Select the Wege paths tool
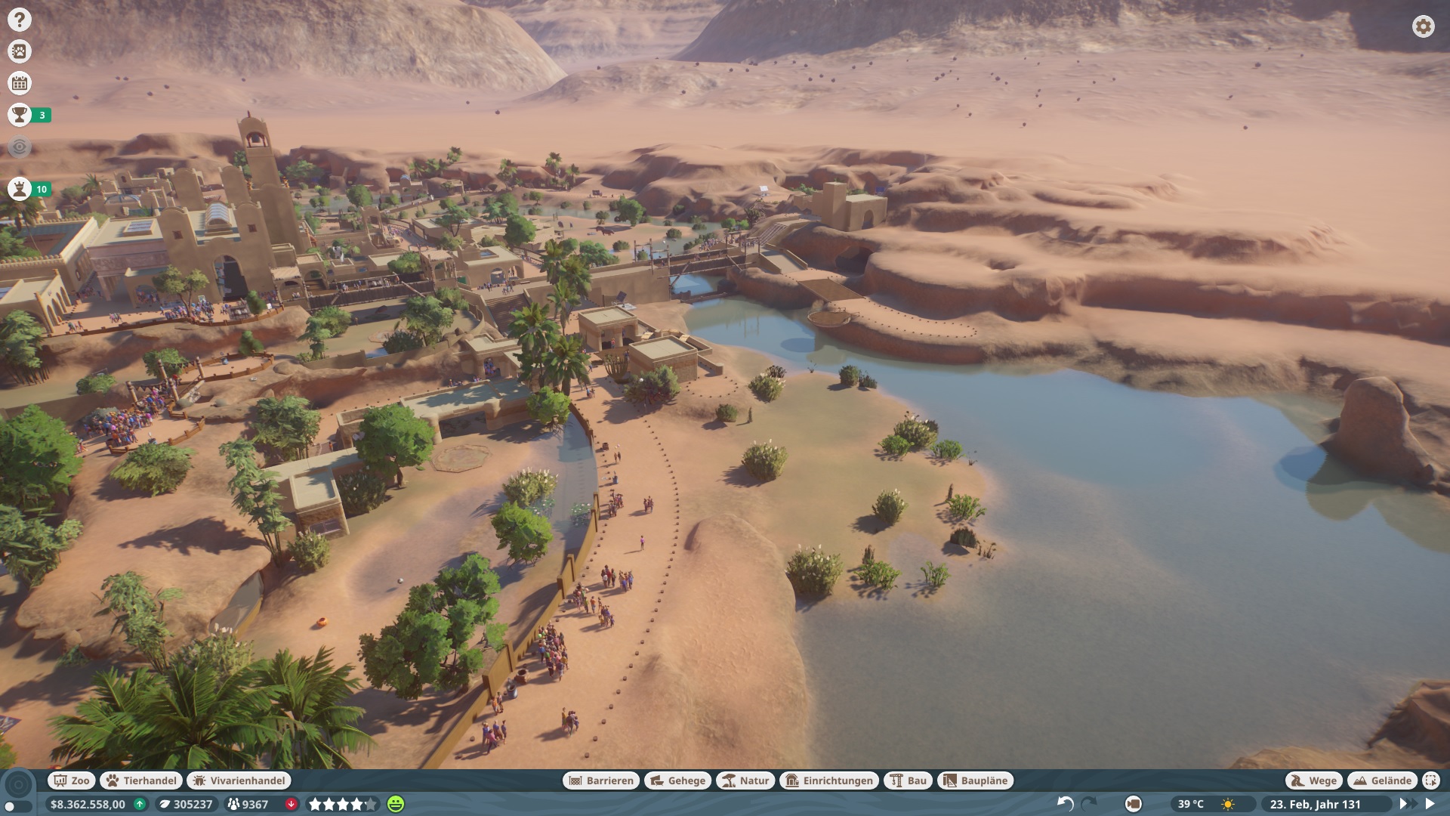 [1314, 780]
